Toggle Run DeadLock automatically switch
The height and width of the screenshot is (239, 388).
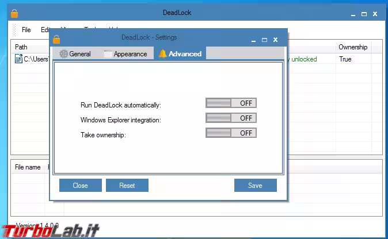tap(231, 103)
